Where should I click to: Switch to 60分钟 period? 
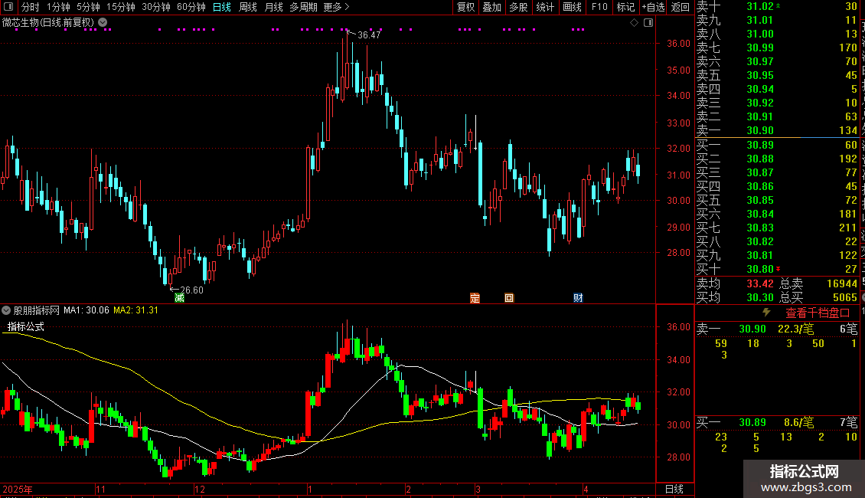pos(191,7)
